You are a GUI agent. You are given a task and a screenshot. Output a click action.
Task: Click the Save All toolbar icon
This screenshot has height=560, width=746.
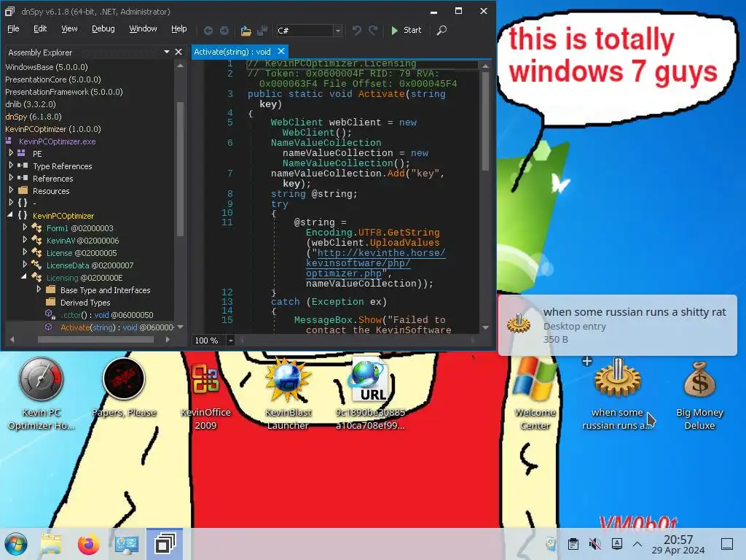(x=262, y=31)
